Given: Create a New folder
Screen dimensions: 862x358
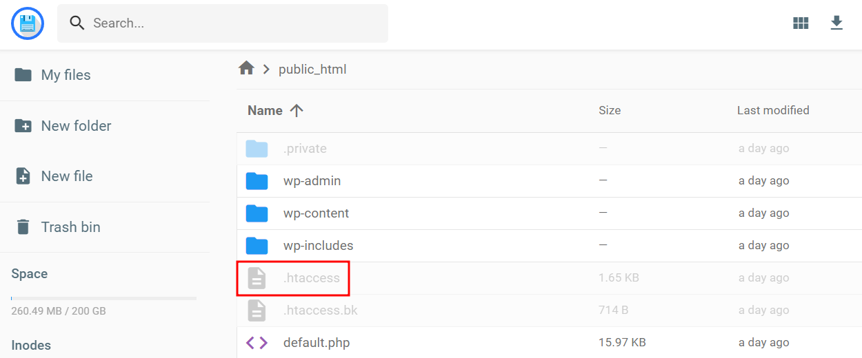Looking at the screenshot, I should [x=76, y=126].
